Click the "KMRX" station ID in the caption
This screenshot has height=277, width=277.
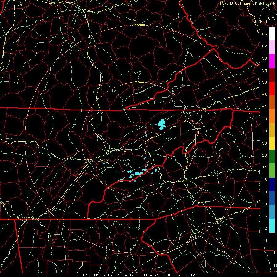coord(147,275)
